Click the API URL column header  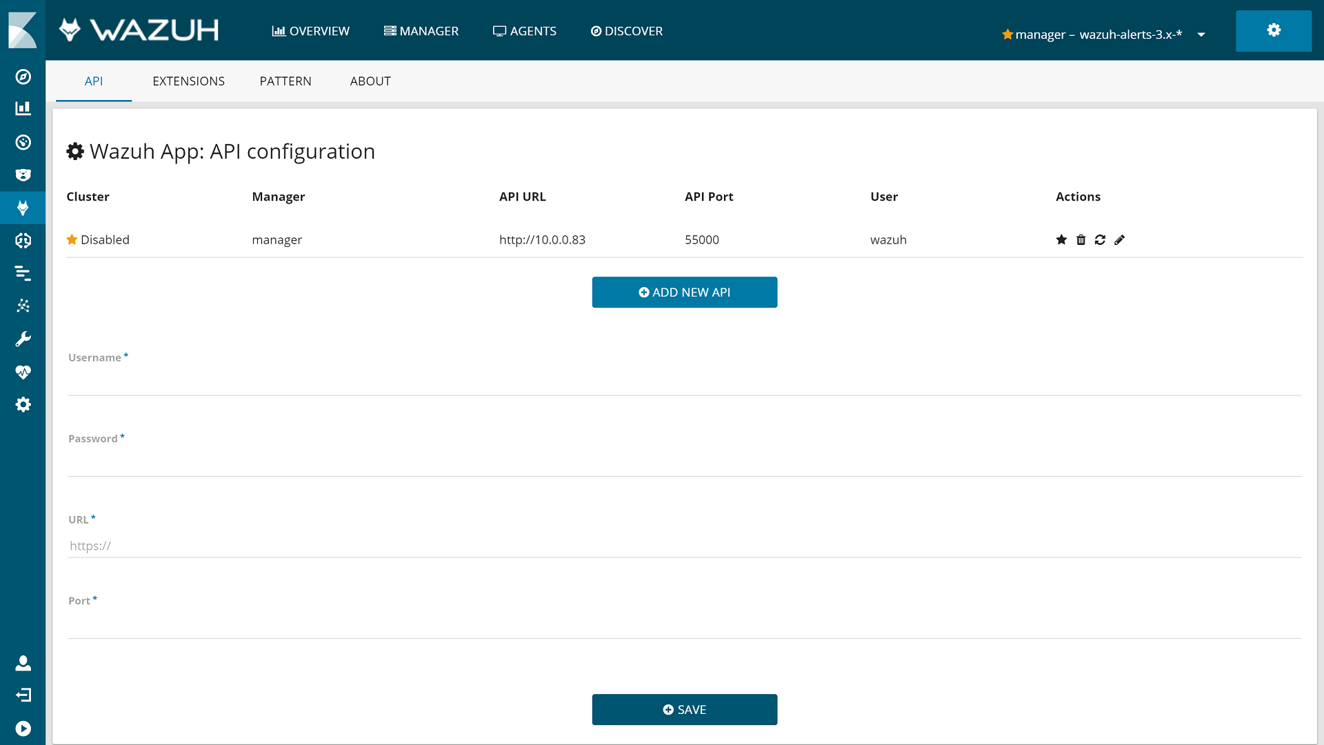tap(522, 197)
